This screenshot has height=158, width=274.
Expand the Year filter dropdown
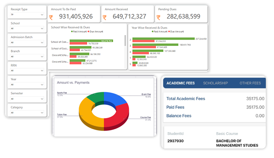tap(27, 85)
